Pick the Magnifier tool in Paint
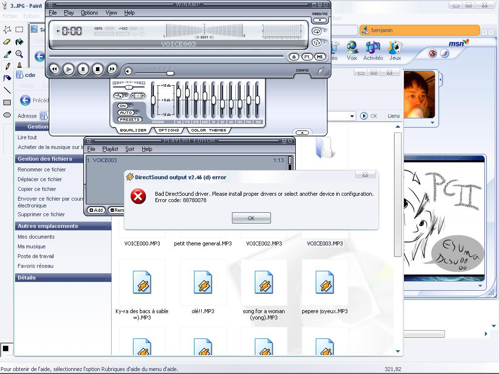Screen dimensions: 499x374 pyautogui.click(x=19, y=54)
